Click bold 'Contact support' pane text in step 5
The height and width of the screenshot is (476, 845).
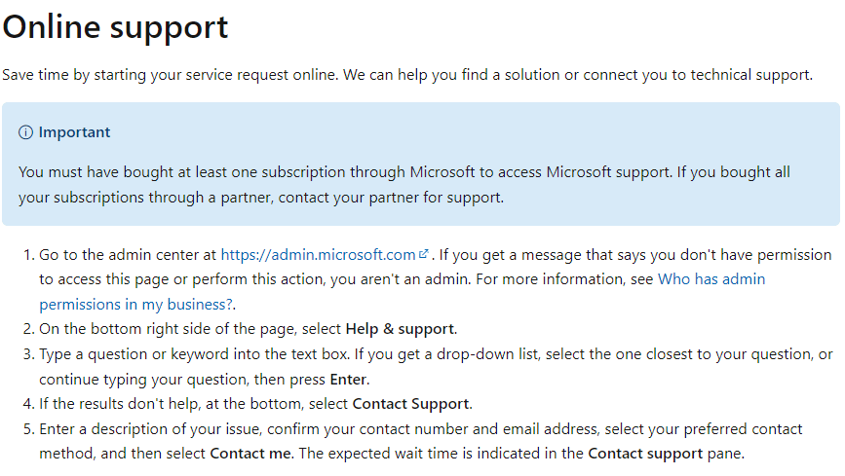(x=645, y=454)
